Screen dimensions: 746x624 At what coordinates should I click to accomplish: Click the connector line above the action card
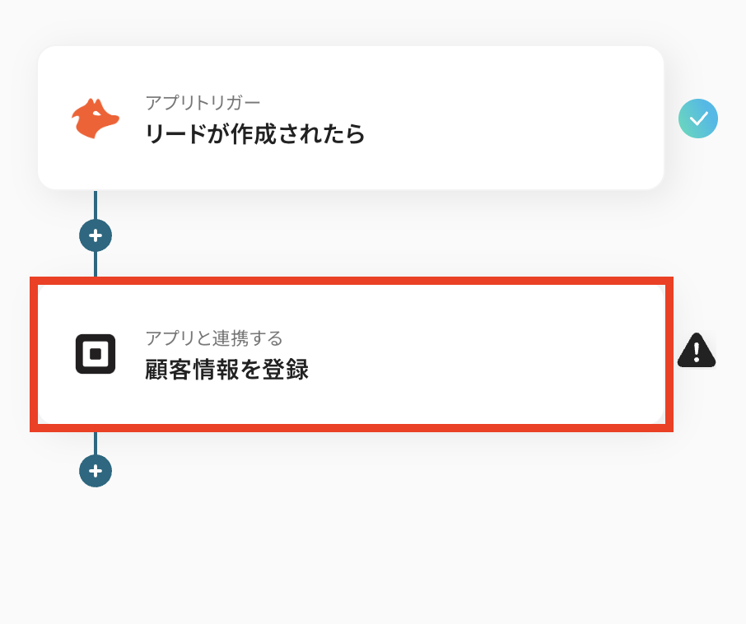[x=96, y=265]
